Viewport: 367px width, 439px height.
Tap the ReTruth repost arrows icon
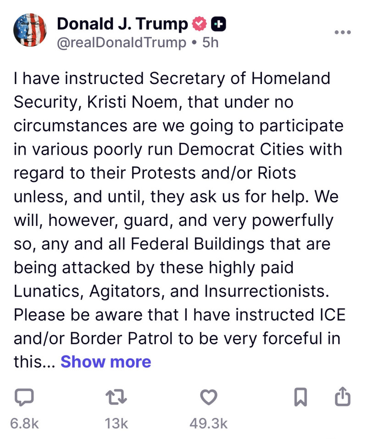tap(116, 398)
